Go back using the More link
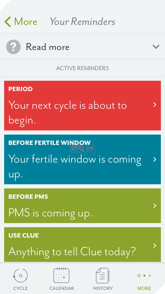This screenshot has height=294, width=165. [x=26, y=22]
